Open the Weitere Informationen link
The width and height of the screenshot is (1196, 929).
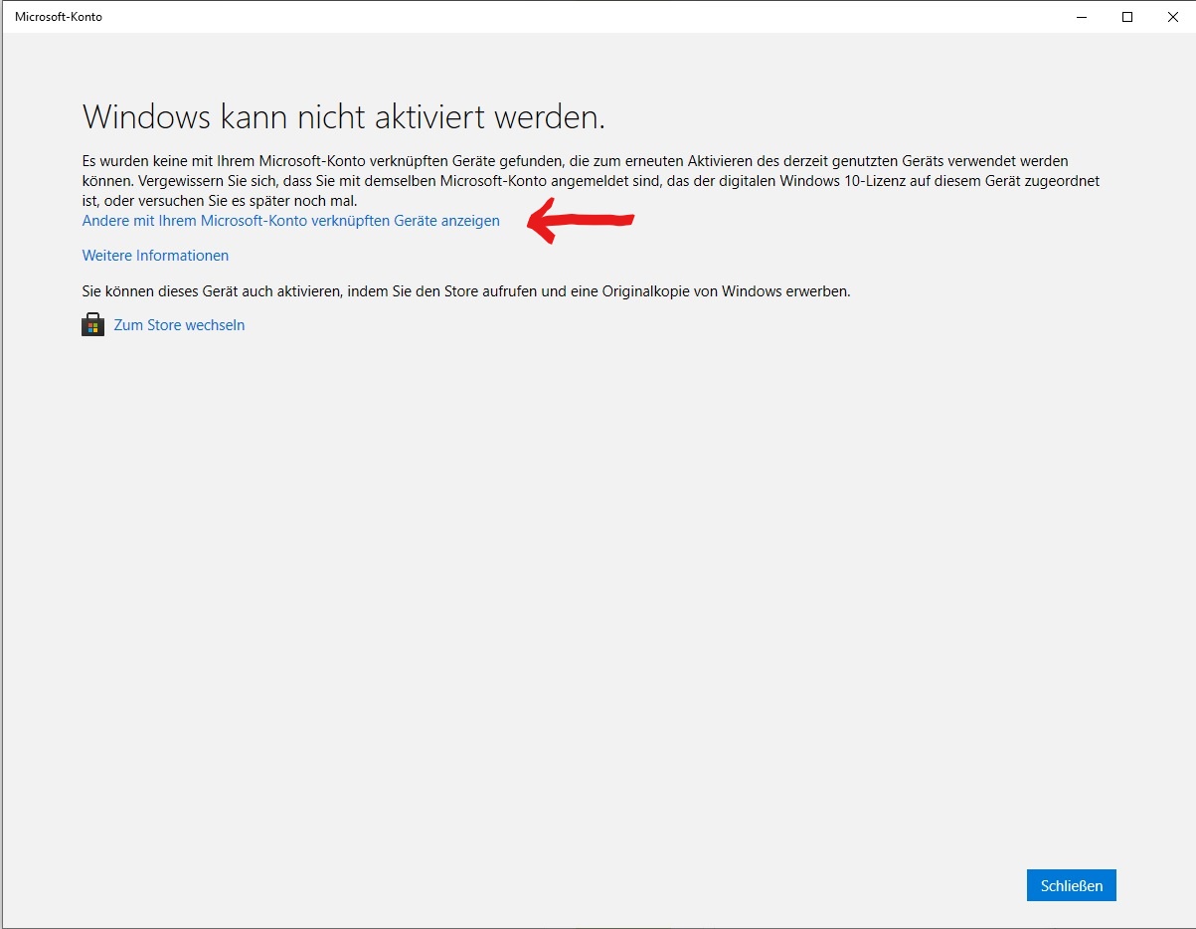point(155,256)
